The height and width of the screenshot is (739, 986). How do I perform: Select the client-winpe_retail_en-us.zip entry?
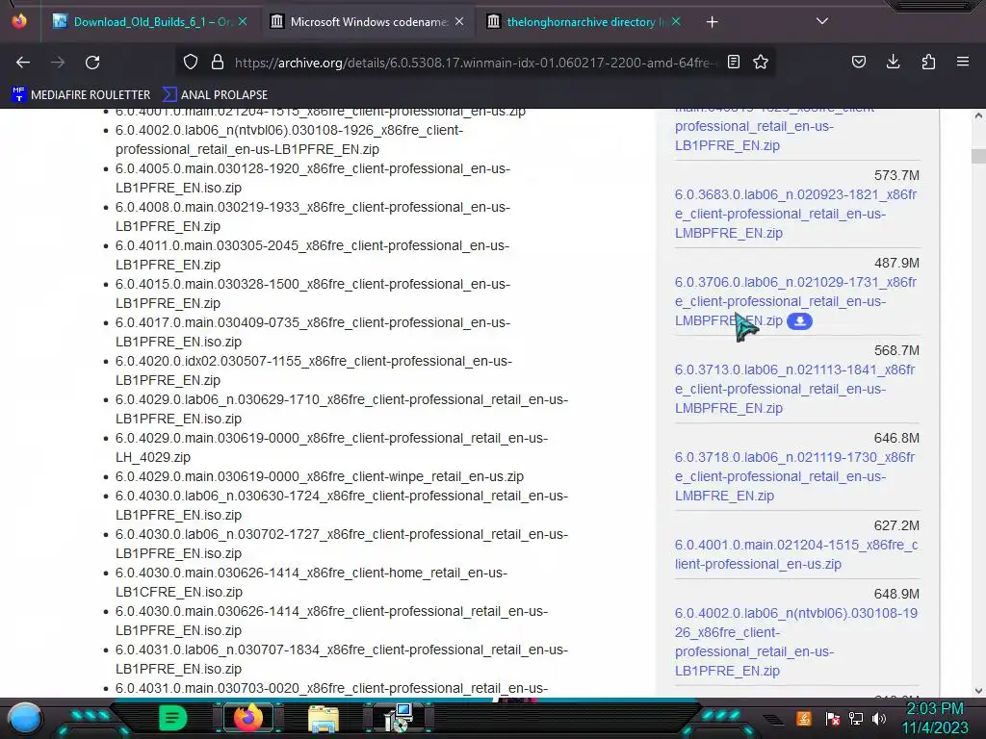click(x=320, y=476)
